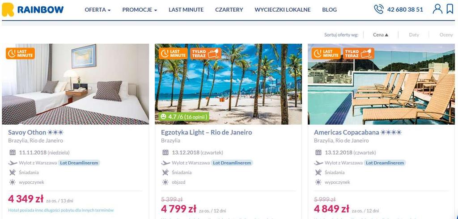458x219 pixels.
Task: Click the Rainbow logo icon
Action: [8, 10]
